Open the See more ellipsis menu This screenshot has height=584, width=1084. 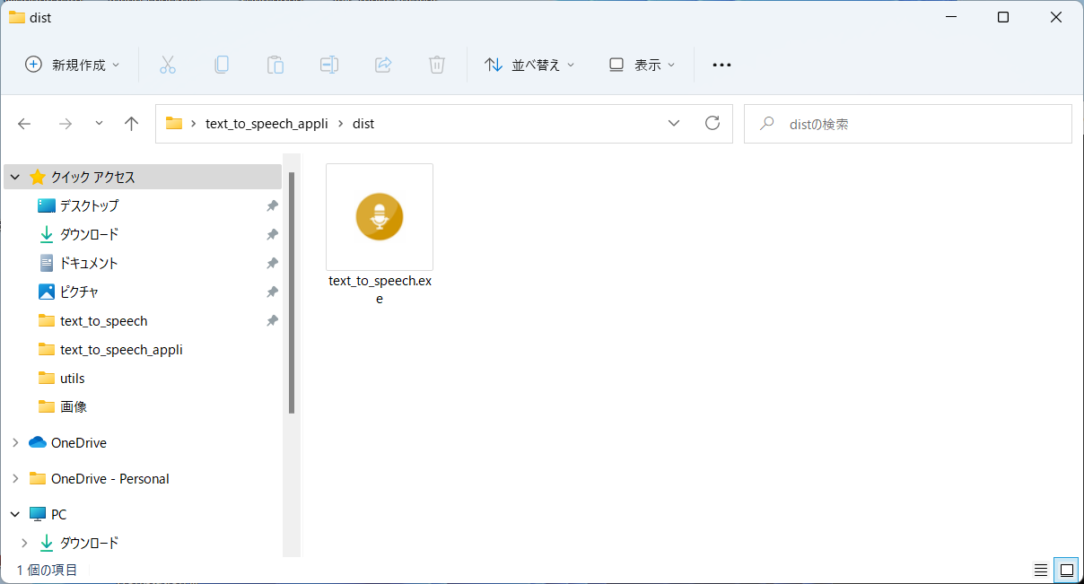tap(721, 65)
